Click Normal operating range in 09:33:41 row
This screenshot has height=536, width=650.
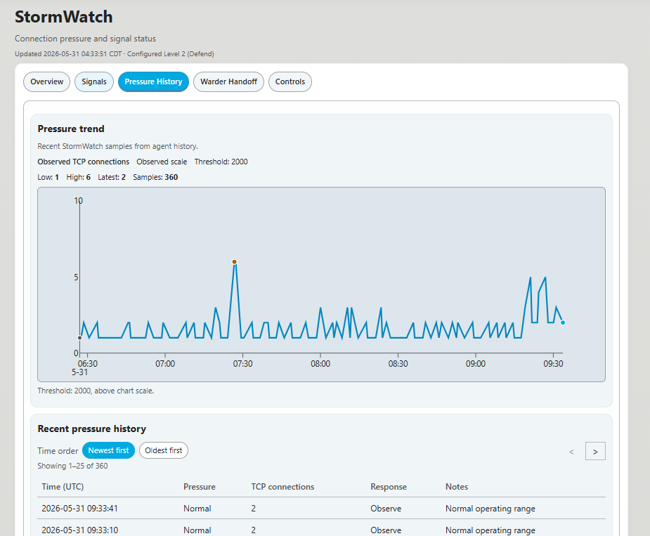pyautogui.click(x=490, y=508)
